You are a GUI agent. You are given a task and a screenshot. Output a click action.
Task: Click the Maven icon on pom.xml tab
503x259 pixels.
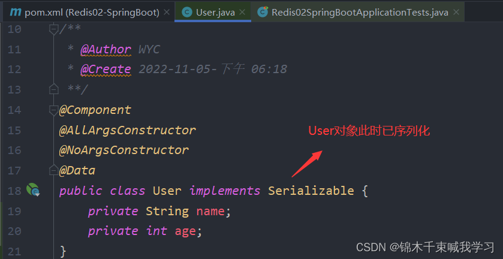click(x=15, y=12)
